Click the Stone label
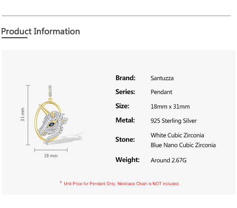 (x=125, y=140)
